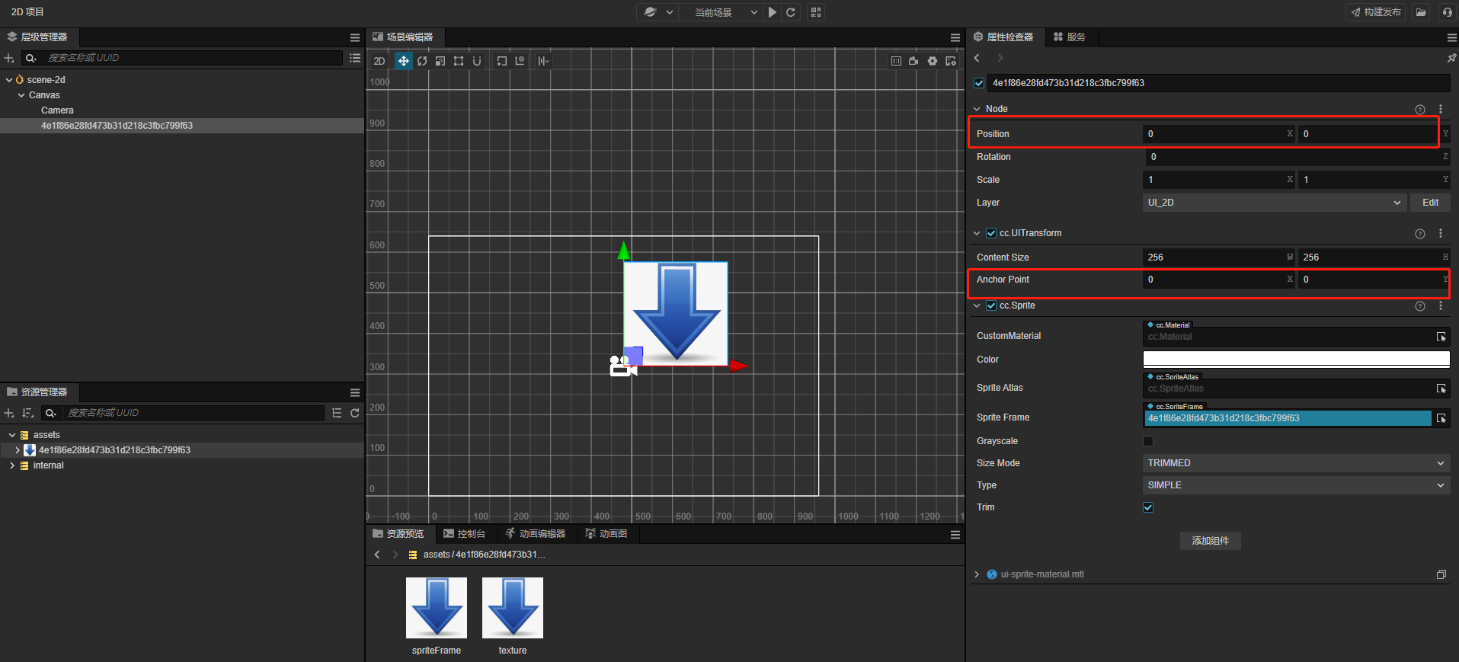Switch to the 服务 tab
1459x662 pixels.
[1070, 37]
